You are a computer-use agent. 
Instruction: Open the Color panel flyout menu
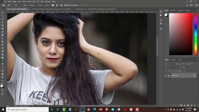[x=197, y=11]
